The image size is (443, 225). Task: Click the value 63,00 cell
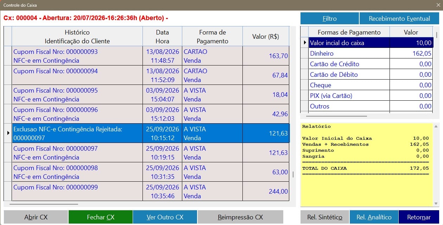pos(266,172)
